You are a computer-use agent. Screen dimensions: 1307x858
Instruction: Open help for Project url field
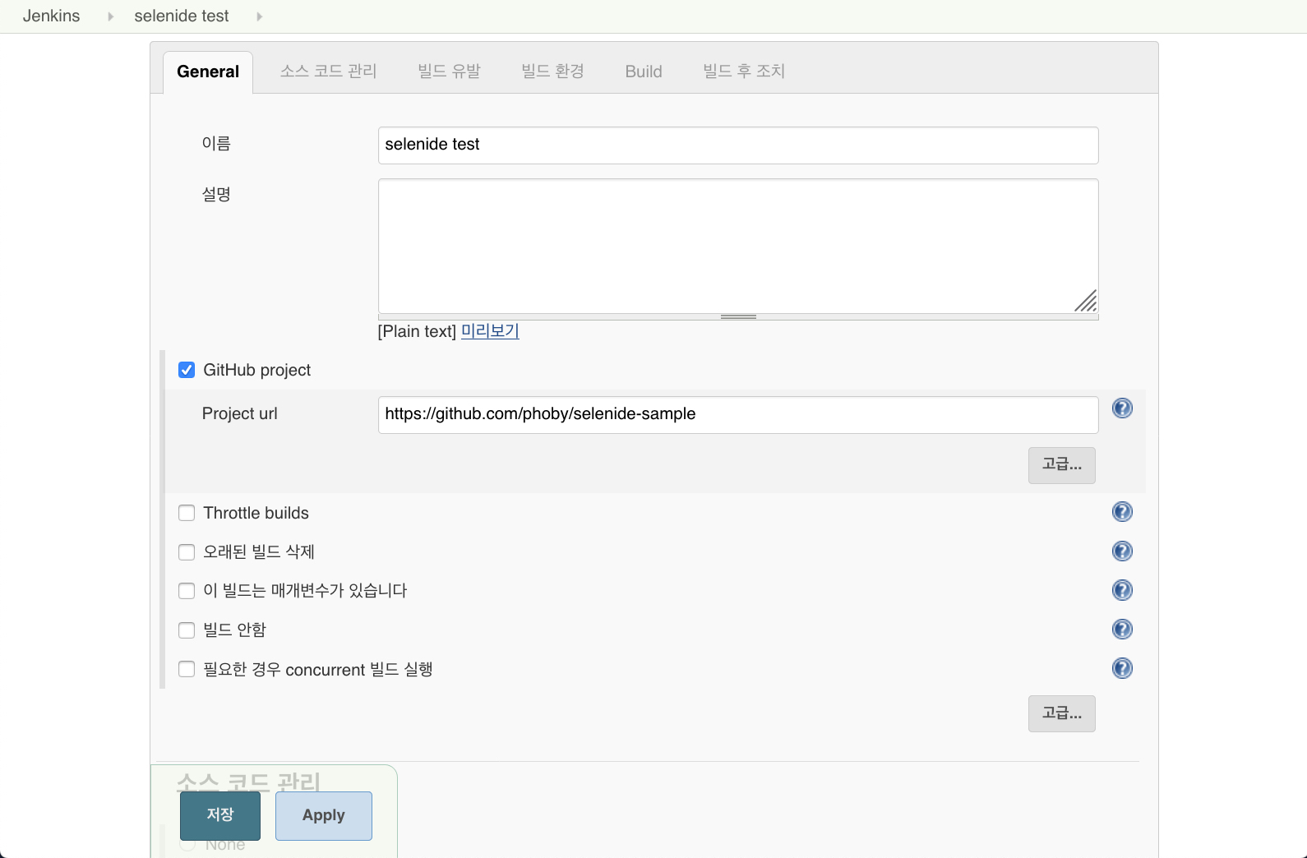(x=1122, y=408)
